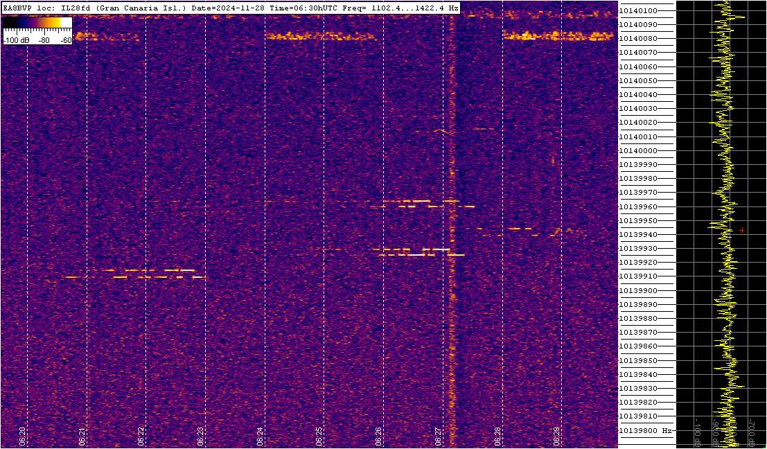This screenshot has width=767, height=449.
Task: Click the 06:29 time axis label
Action: point(556,437)
